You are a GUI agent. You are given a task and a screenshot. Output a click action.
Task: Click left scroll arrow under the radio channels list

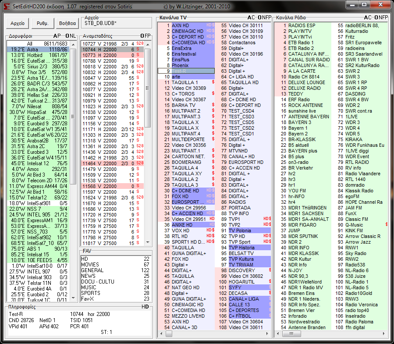click(277, 334)
